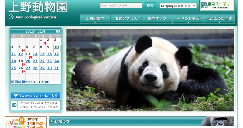The width and height of the screenshot is (243, 128).
Task: Select calendar date 11
Action: point(13,54)
